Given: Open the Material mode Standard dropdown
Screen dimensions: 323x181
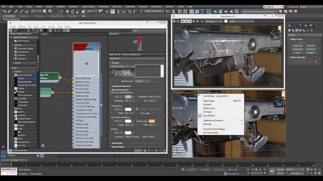Looking at the screenshot, I should tap(142, 81).
